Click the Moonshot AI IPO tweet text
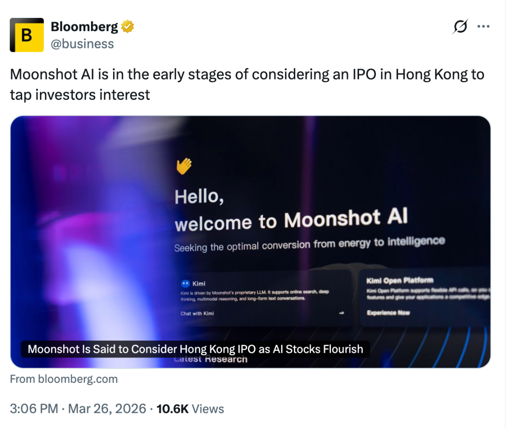 tap(246, 85)
